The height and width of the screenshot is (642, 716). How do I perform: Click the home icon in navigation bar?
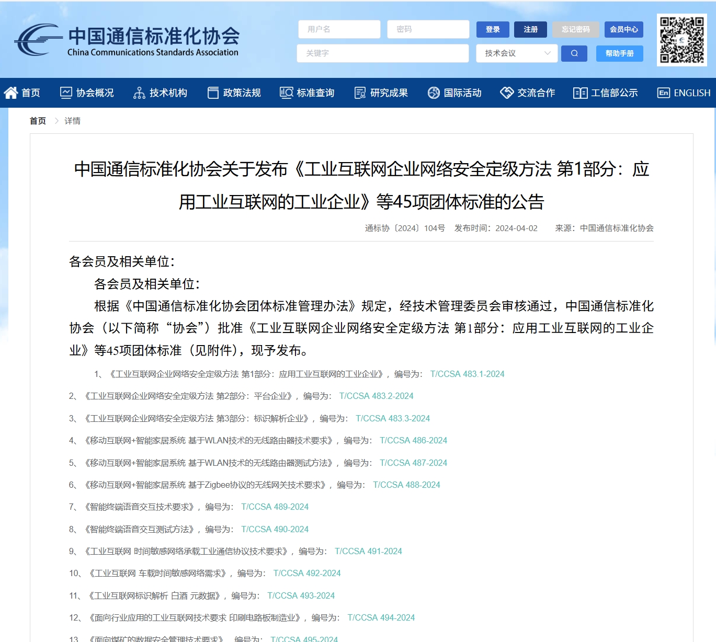pyautogui.click(x=11, y=93)
